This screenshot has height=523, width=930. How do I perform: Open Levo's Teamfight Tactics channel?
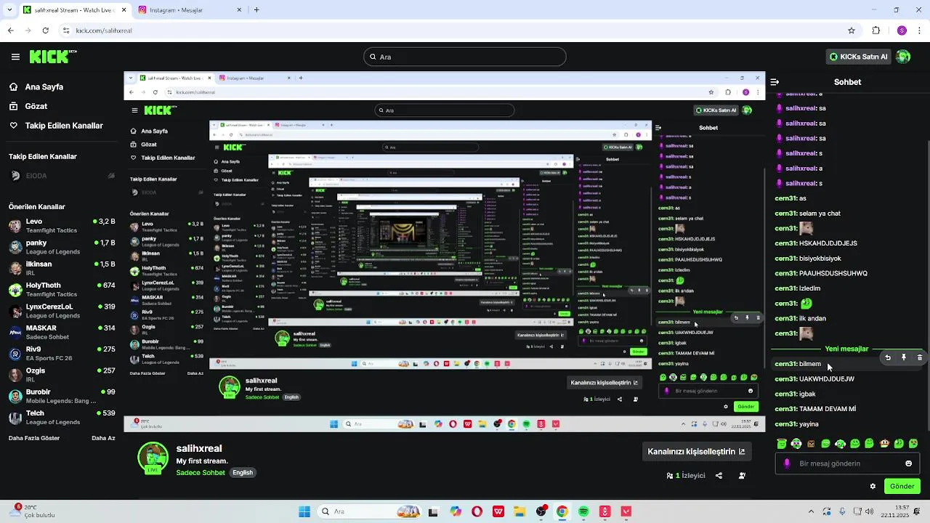point(62,226)
